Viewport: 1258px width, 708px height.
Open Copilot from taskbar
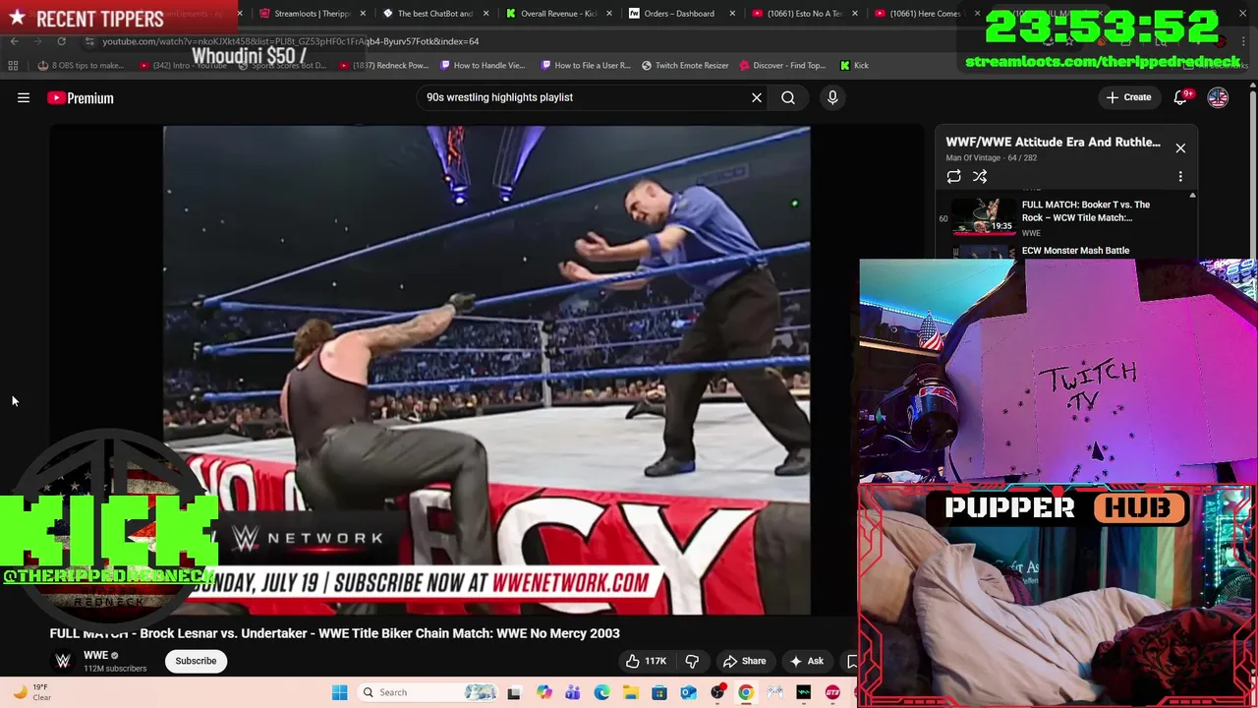click(x=544, y=692)
